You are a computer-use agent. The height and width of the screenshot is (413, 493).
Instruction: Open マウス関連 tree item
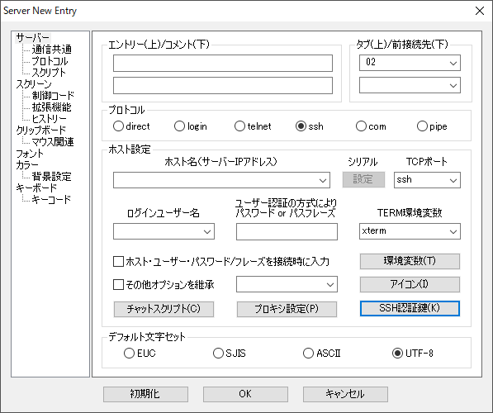coord(53,142)
